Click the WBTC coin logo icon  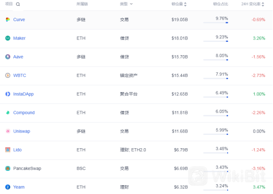(x=8, y=75)
